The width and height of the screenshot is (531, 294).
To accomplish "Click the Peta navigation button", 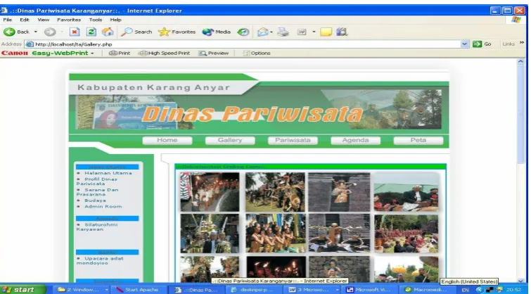I will pos(418,140).
